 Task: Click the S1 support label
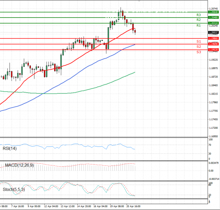click(198, 42)
